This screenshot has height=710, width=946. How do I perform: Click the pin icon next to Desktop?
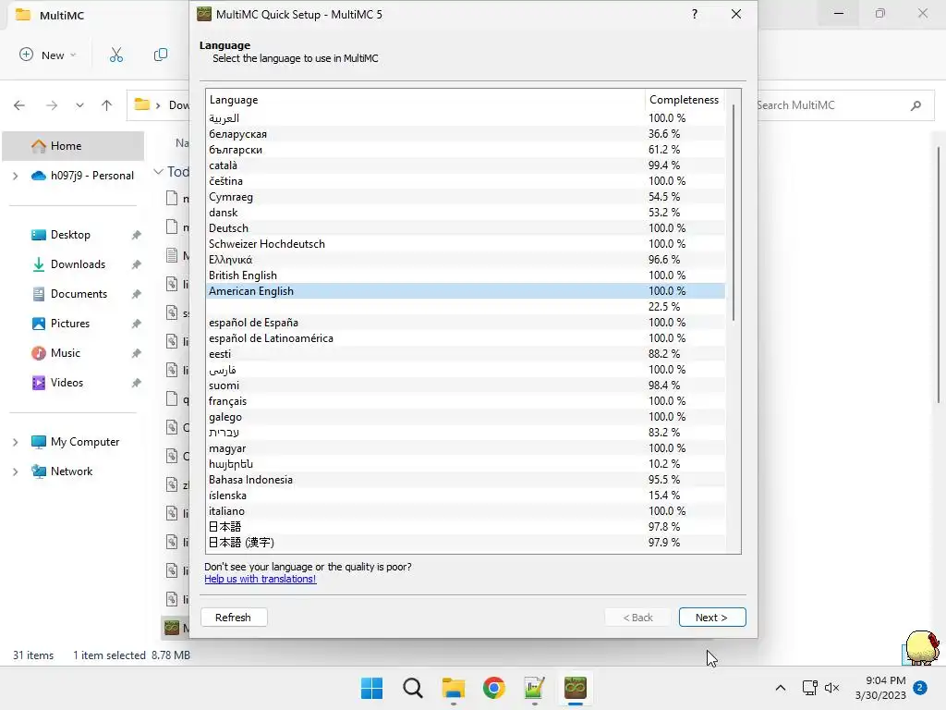coord(137,235)
